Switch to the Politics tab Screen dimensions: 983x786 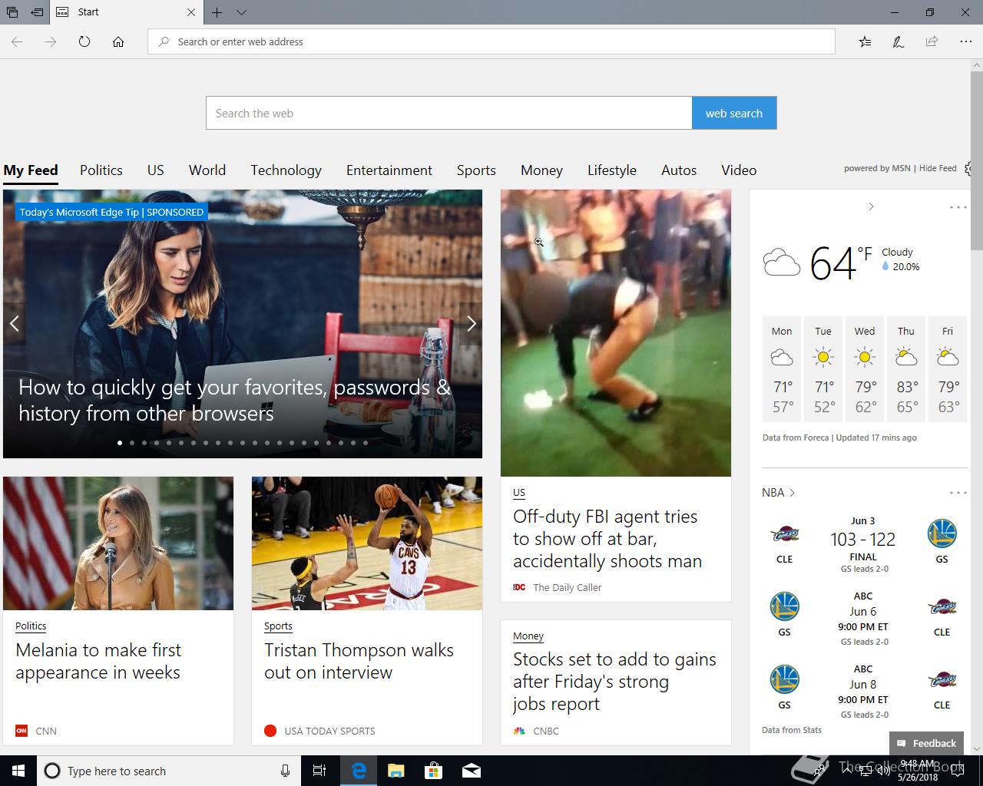(x=101, y=170)
